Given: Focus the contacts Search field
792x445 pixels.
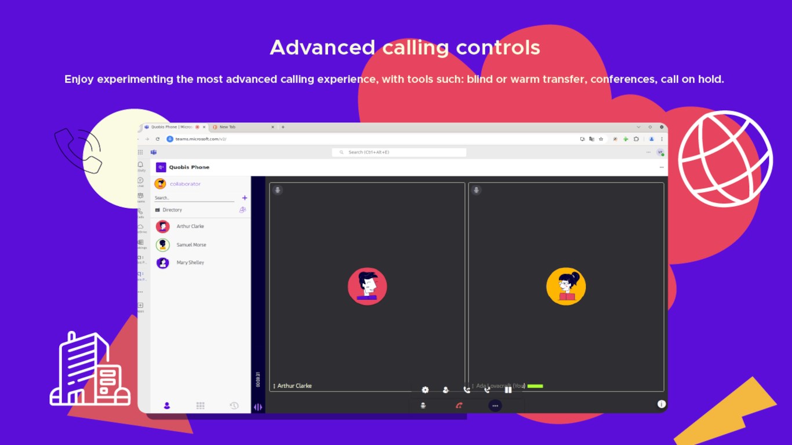Looking at the screenshot, I should click(194, 198).
